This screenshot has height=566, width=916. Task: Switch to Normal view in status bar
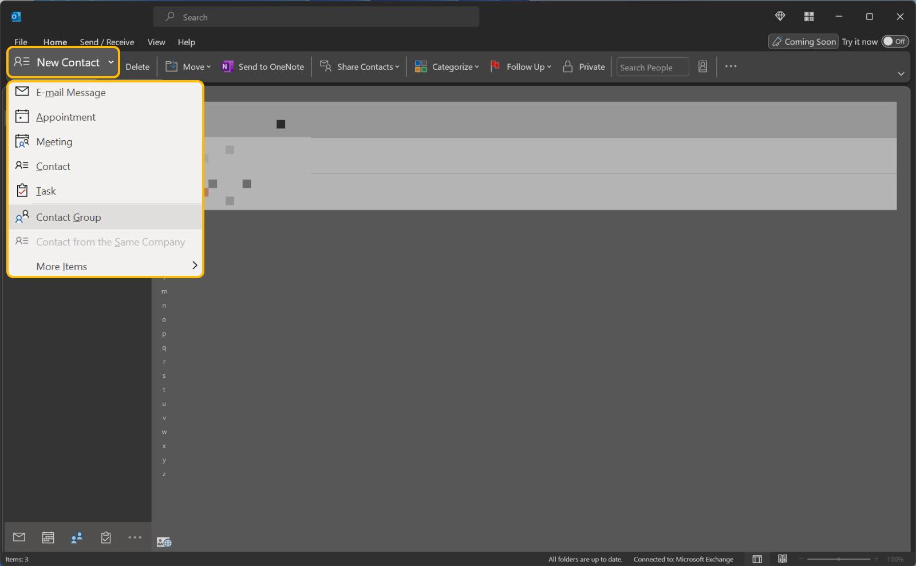click(x=757, y=559)
